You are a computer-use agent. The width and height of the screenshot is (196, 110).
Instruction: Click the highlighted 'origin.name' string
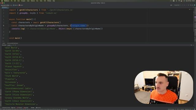(x=79, y=26)
